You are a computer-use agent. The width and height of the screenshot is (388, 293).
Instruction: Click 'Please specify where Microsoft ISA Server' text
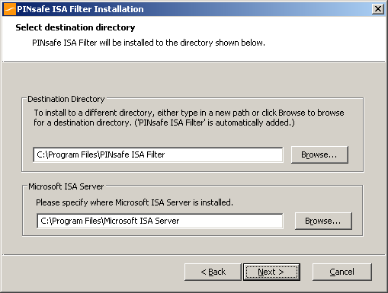point(134,202)
